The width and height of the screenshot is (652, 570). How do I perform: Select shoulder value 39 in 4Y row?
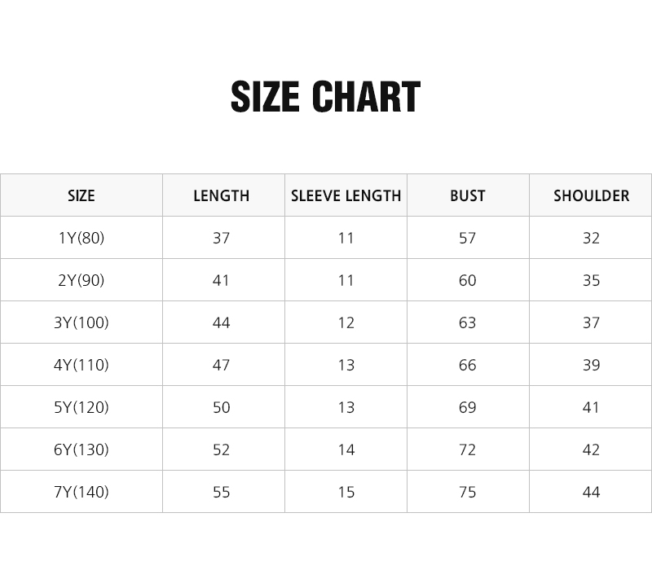592,365
